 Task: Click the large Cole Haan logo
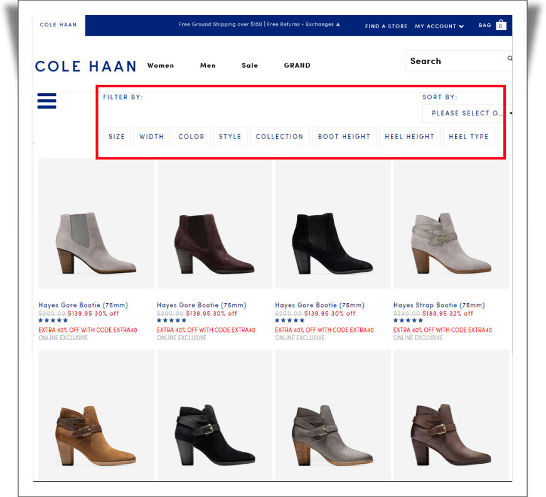(85, 66)
